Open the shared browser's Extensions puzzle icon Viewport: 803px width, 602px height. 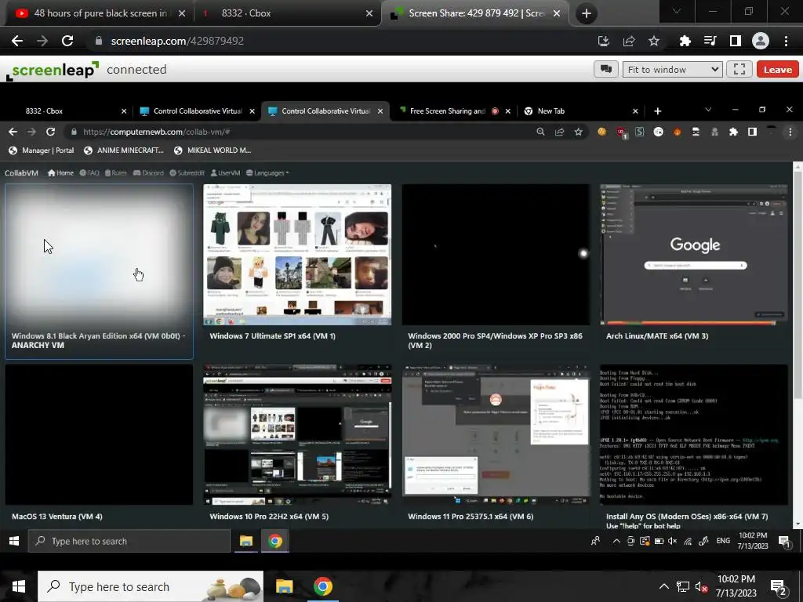(x=733, y=132)
